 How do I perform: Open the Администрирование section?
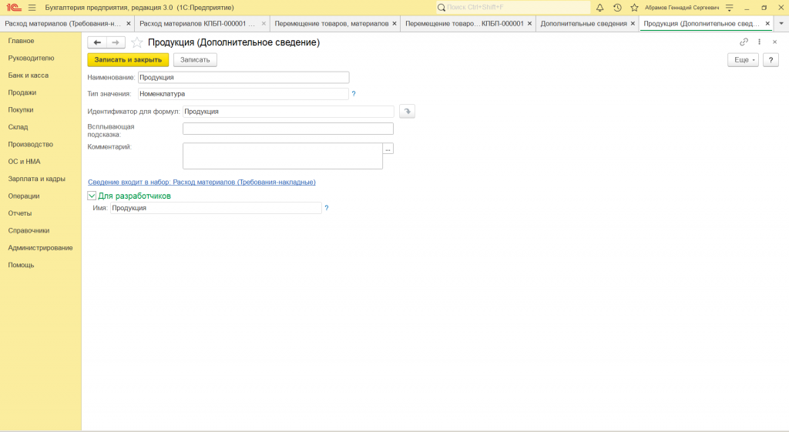tap(40, 248)
